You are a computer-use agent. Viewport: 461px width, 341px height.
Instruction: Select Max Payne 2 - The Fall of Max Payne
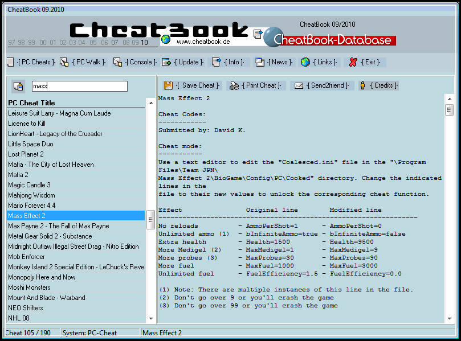coord(76,226)
